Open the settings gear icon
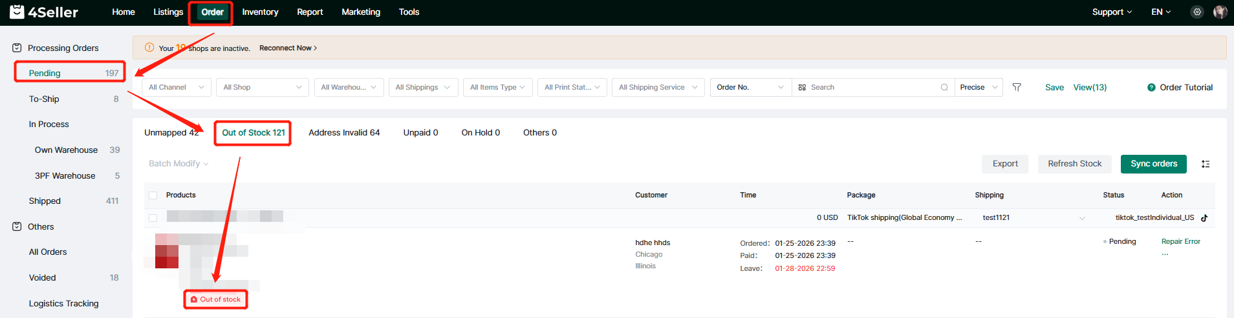Image resolution: width=1234 pixels, height=318 pixels. pos(1197,12)
